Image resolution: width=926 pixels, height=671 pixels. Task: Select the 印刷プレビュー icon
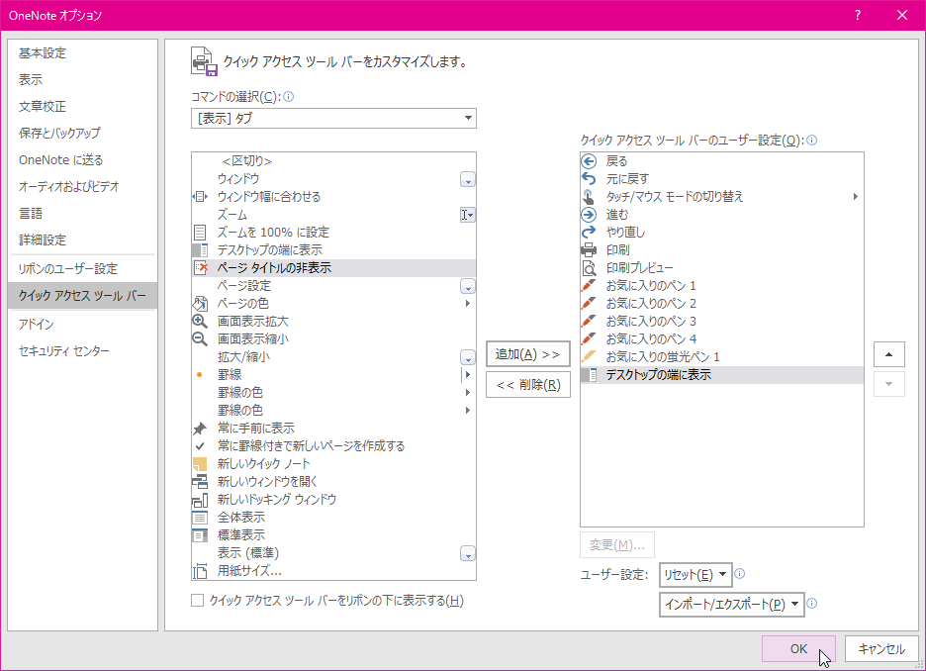pyautogui.click(x=589, y=268)
